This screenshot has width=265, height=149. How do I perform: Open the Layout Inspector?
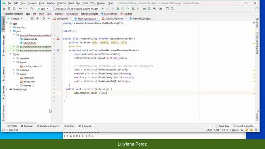click(243, 126)
